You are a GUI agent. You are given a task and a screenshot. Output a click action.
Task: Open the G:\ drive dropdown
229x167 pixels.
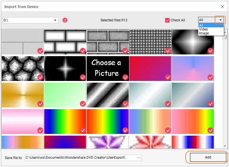click(x=55, y=20)
